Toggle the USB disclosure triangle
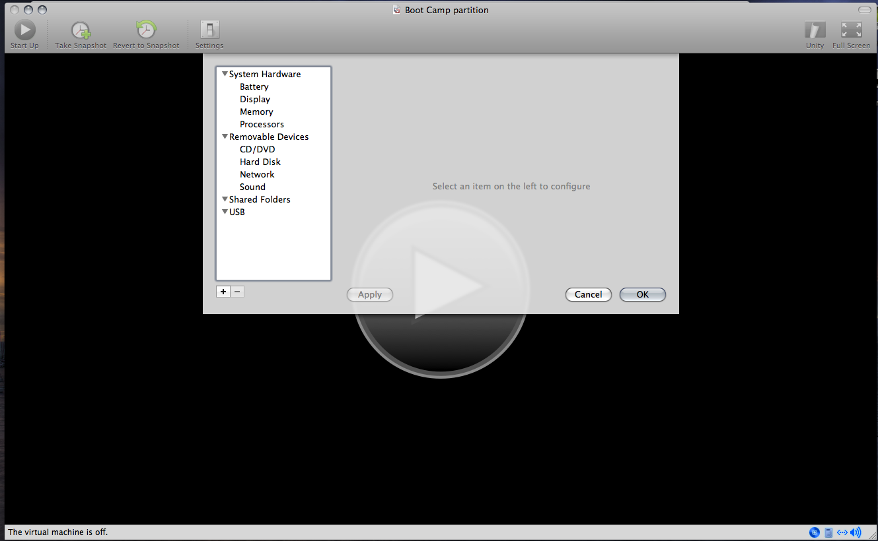878x541 pixels. coord(225,212)
